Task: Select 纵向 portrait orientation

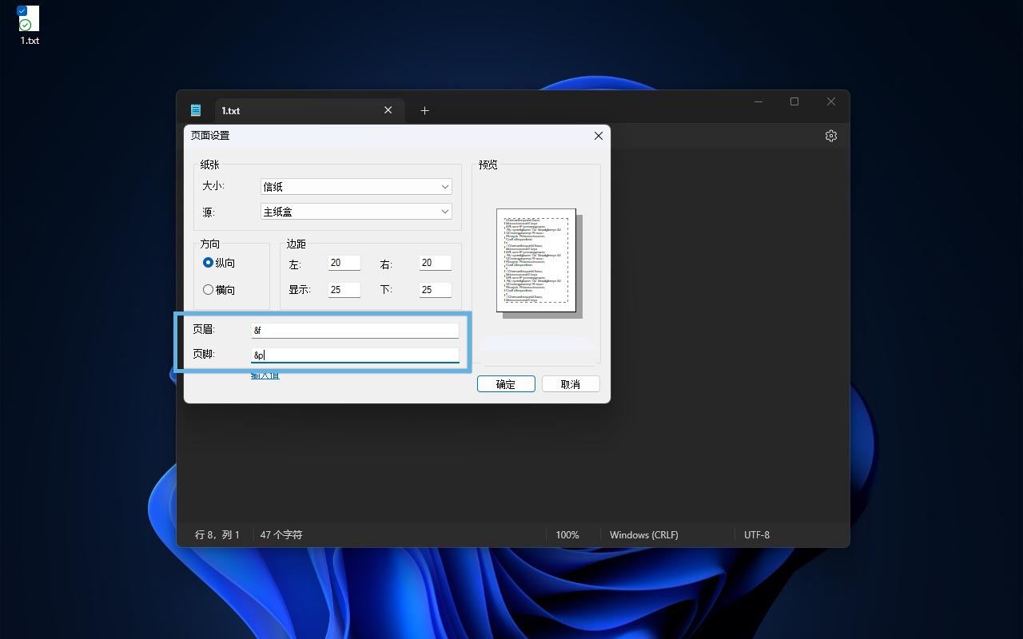Action: [209, 263]
